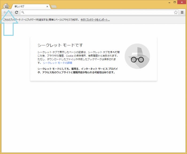The width and height of the screenshot is (187, 154).
Task: Open a new tab with the new tab button
Action: [54, 6]
